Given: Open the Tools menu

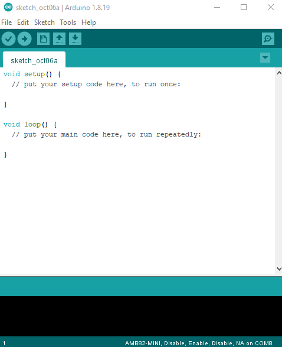Looking at the screenshot, I should tap(68, 22).
